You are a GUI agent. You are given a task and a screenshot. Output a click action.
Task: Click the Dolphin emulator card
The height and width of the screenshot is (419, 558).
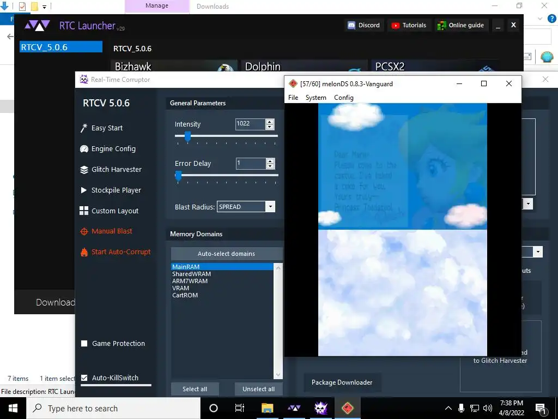(x=304, y=66)
